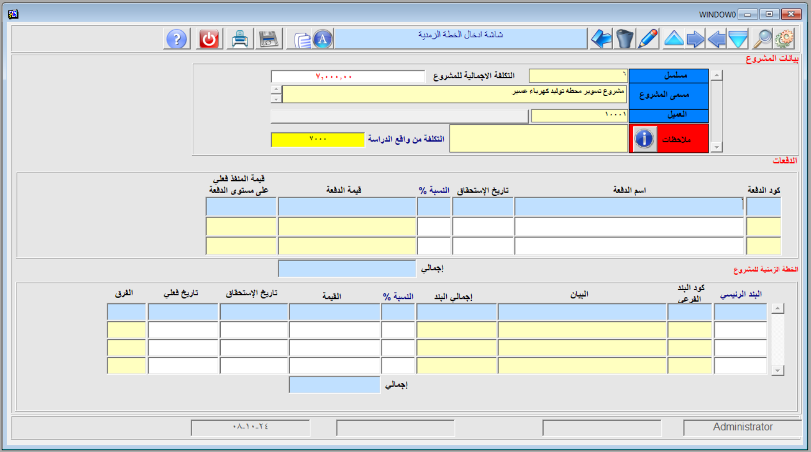This screenshot has height=452, width=811.
Task: Click the trash bin delete icon
Action: 625,39
